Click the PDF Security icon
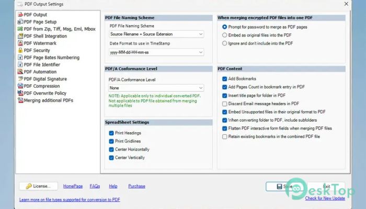Image resolution: width=366 pixels, height=209 pixels. click(20, 51)
